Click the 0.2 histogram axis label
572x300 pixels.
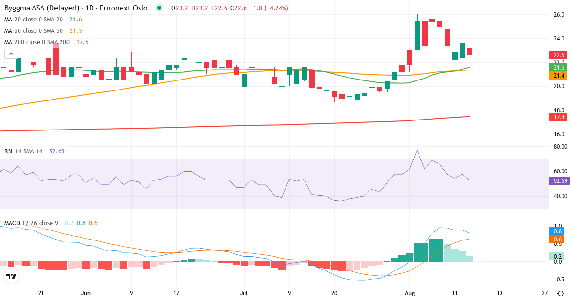[x=557, y=256]
